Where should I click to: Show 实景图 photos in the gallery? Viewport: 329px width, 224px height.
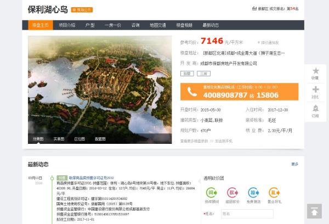(x=59, y=139)
